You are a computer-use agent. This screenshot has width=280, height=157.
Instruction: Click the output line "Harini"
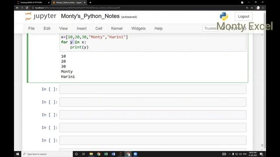[x=68, y=77]
